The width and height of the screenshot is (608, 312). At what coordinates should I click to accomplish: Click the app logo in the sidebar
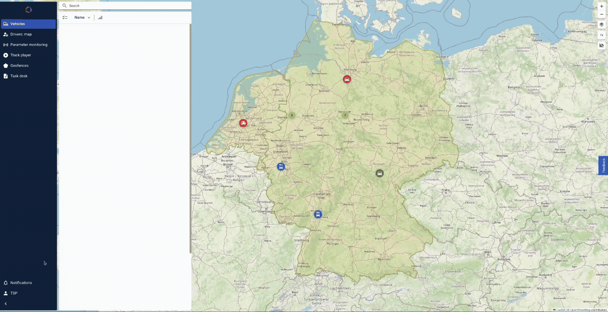click(28, 10)
